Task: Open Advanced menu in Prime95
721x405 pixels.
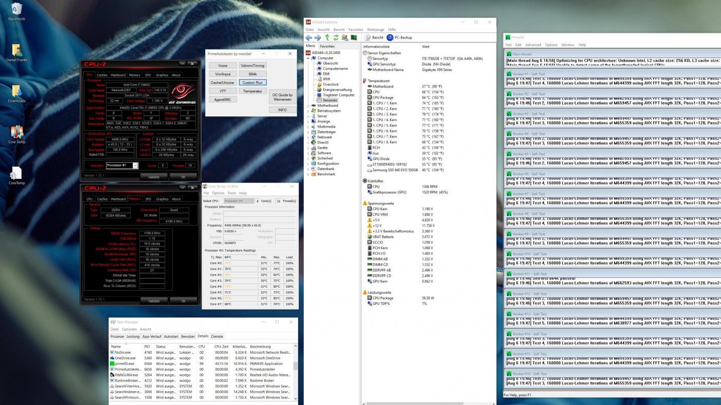Action: [x=533, y=45]
